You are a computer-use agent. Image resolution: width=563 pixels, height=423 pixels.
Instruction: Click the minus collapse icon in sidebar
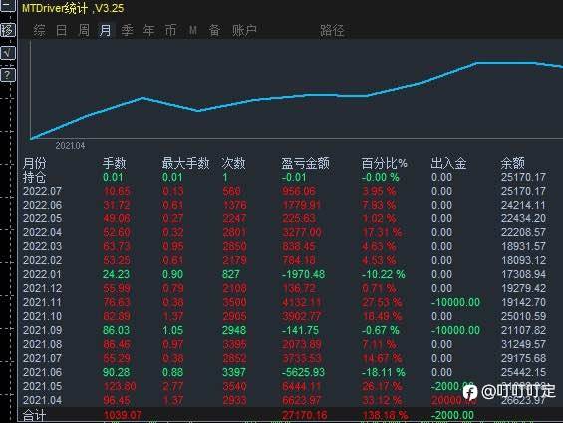click(8, 5)
